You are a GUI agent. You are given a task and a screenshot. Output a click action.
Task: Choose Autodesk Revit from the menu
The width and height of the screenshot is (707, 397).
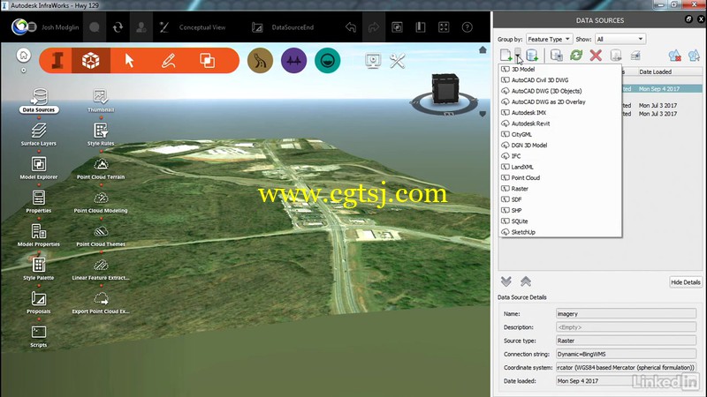pyautogui.click(x=560, y=124)
